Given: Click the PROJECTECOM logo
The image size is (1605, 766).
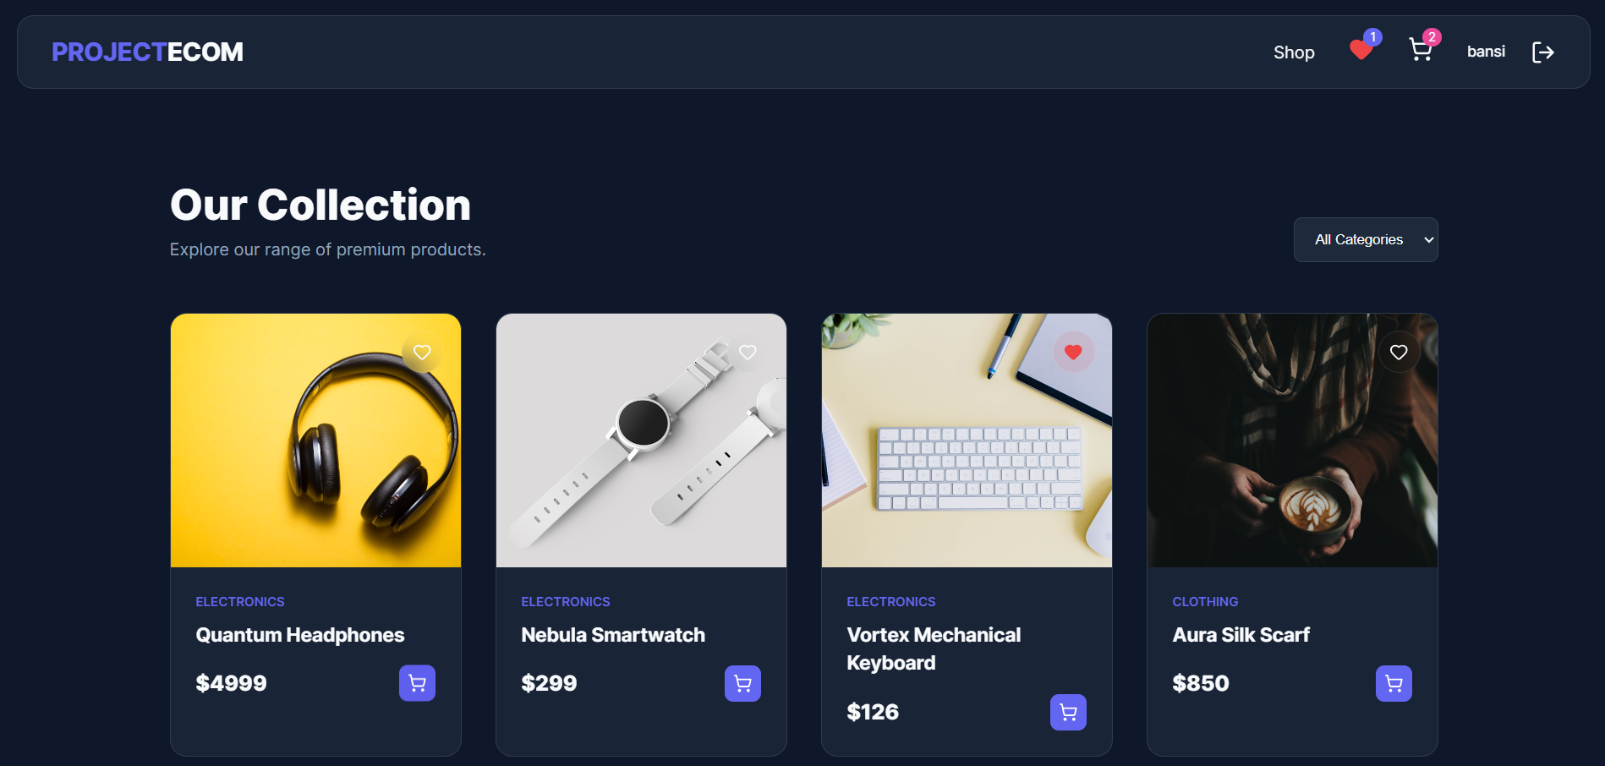Looking at the screenshot, I should coord(146,52).
